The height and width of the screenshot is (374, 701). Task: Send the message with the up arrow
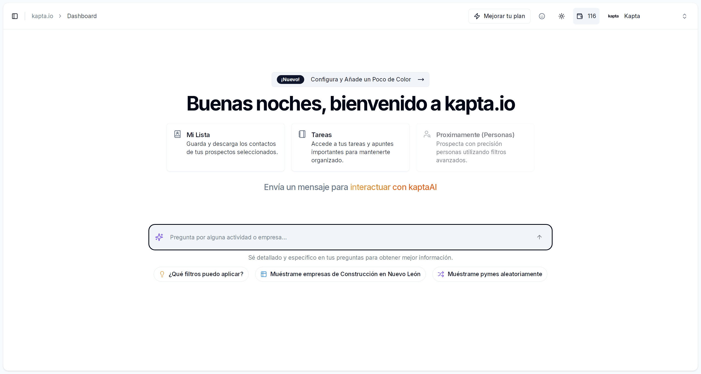[539, 237]
